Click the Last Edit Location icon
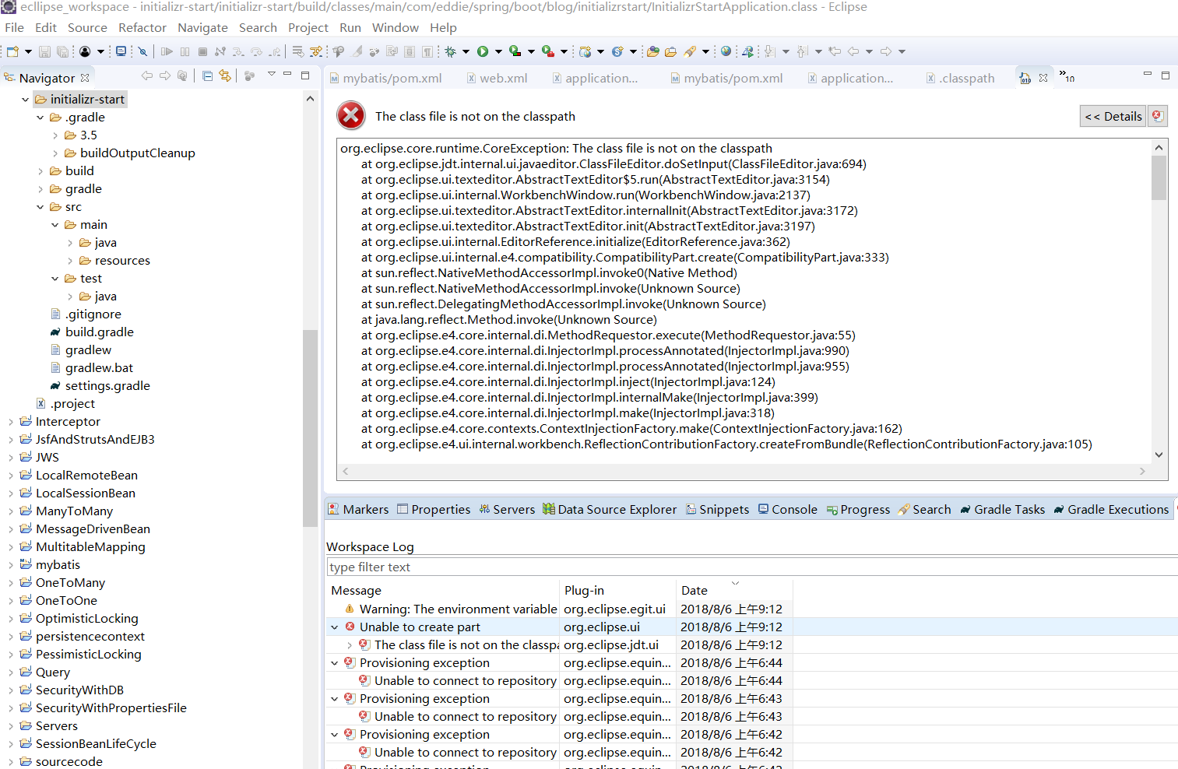The image size is (1178, 769). [835, 51]
